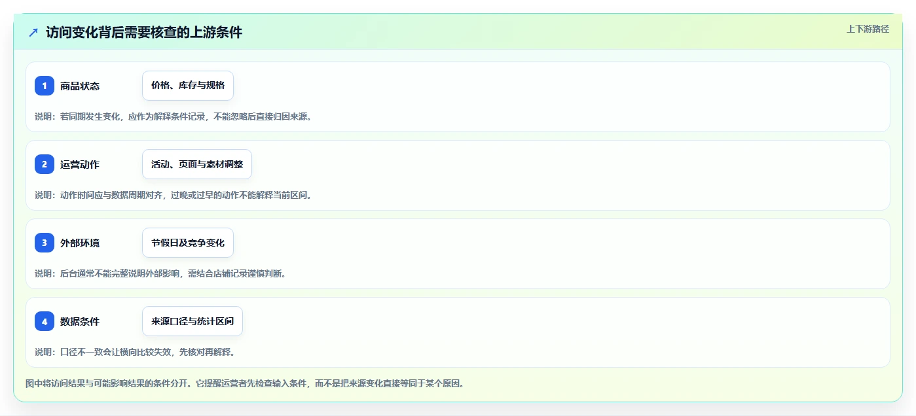Image resolution: width=916 pixels, height=416 pixels.
Task: Click the footer text starting 图中将访问结果
Action: coord(245,383)
